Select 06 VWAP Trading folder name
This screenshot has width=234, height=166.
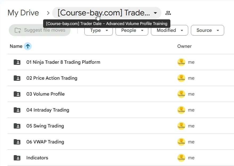[45, 142]
